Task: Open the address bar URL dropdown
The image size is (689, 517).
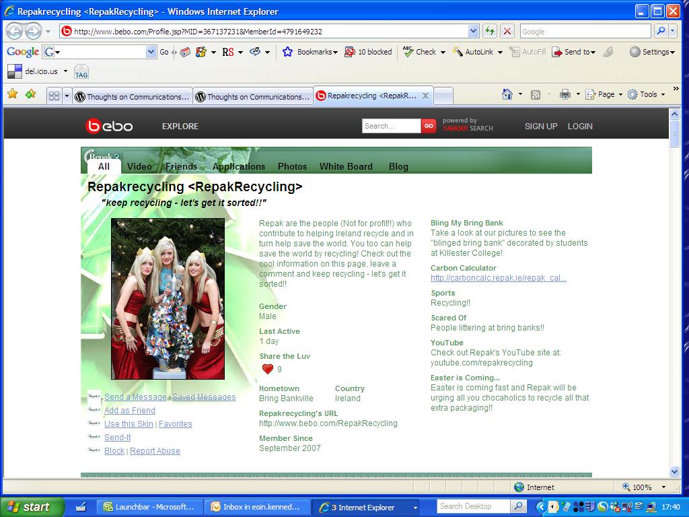Action: (x=473, y=31)
